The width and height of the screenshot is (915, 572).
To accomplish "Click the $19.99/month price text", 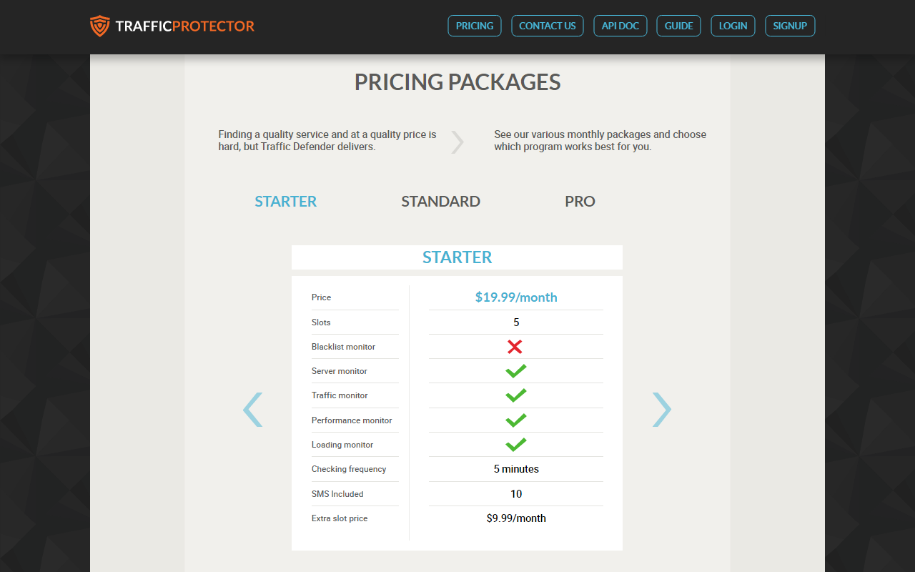I will point(516,297).
